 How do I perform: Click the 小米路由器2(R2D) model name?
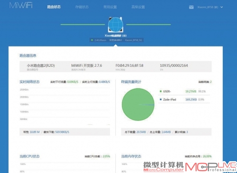(41, 65)
